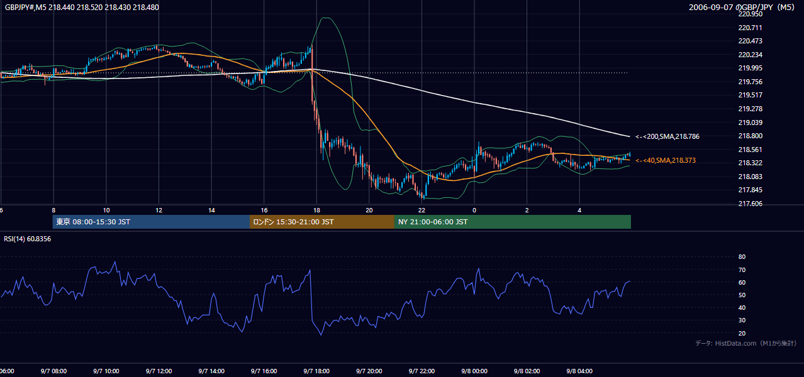Click the RSI axis value 40

click(x=742, y=307)
